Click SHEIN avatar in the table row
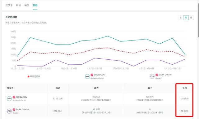Viewport: 199px width, 119px height. click(x=9, y=99)
